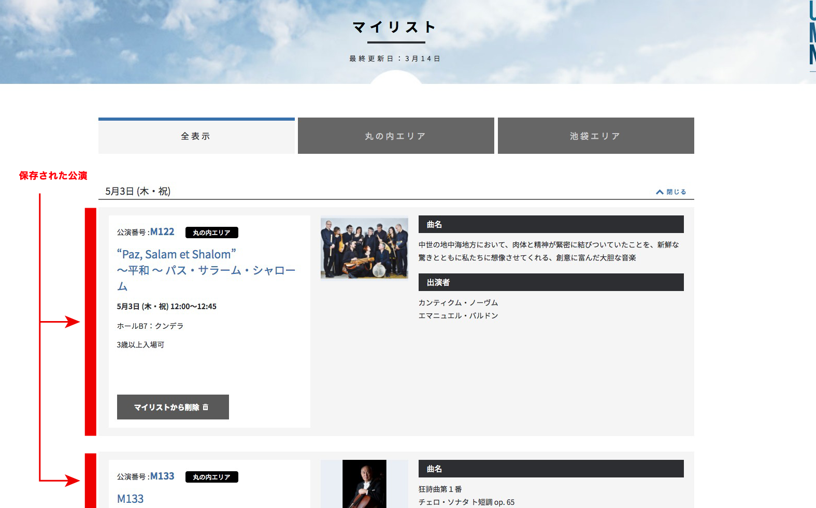The image size is (816, 508).
Task: Click the 曲名 header of M133
Action: click(551, 469)
